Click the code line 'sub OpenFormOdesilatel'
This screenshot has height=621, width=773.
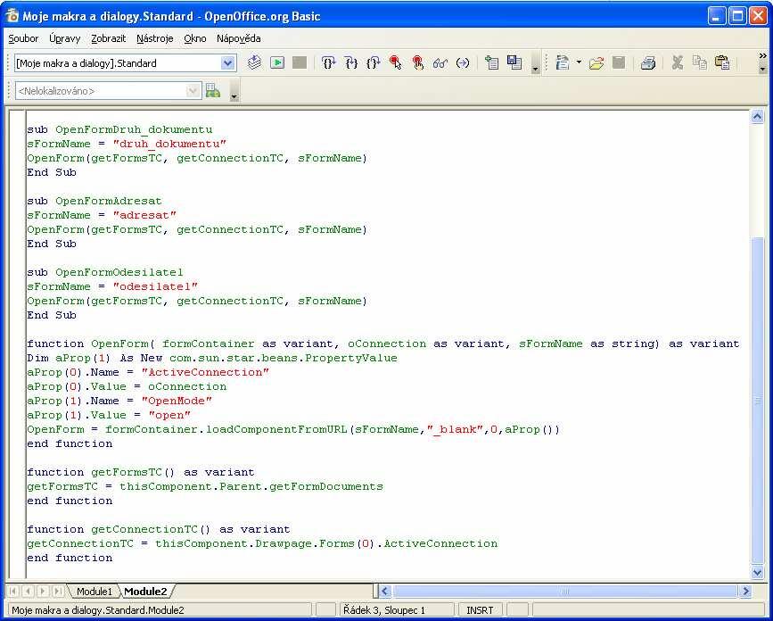tap(105, 272)
